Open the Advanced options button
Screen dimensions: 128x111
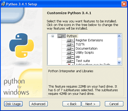point(38,104)
